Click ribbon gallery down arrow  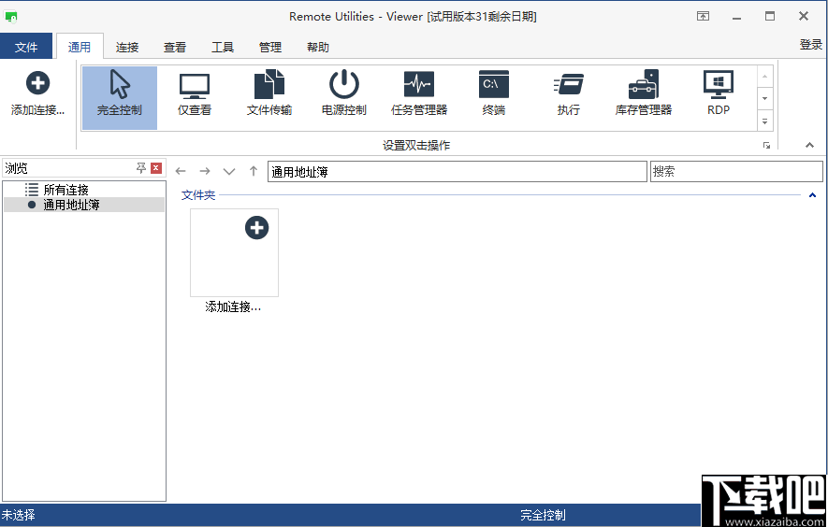coord(764,98)
